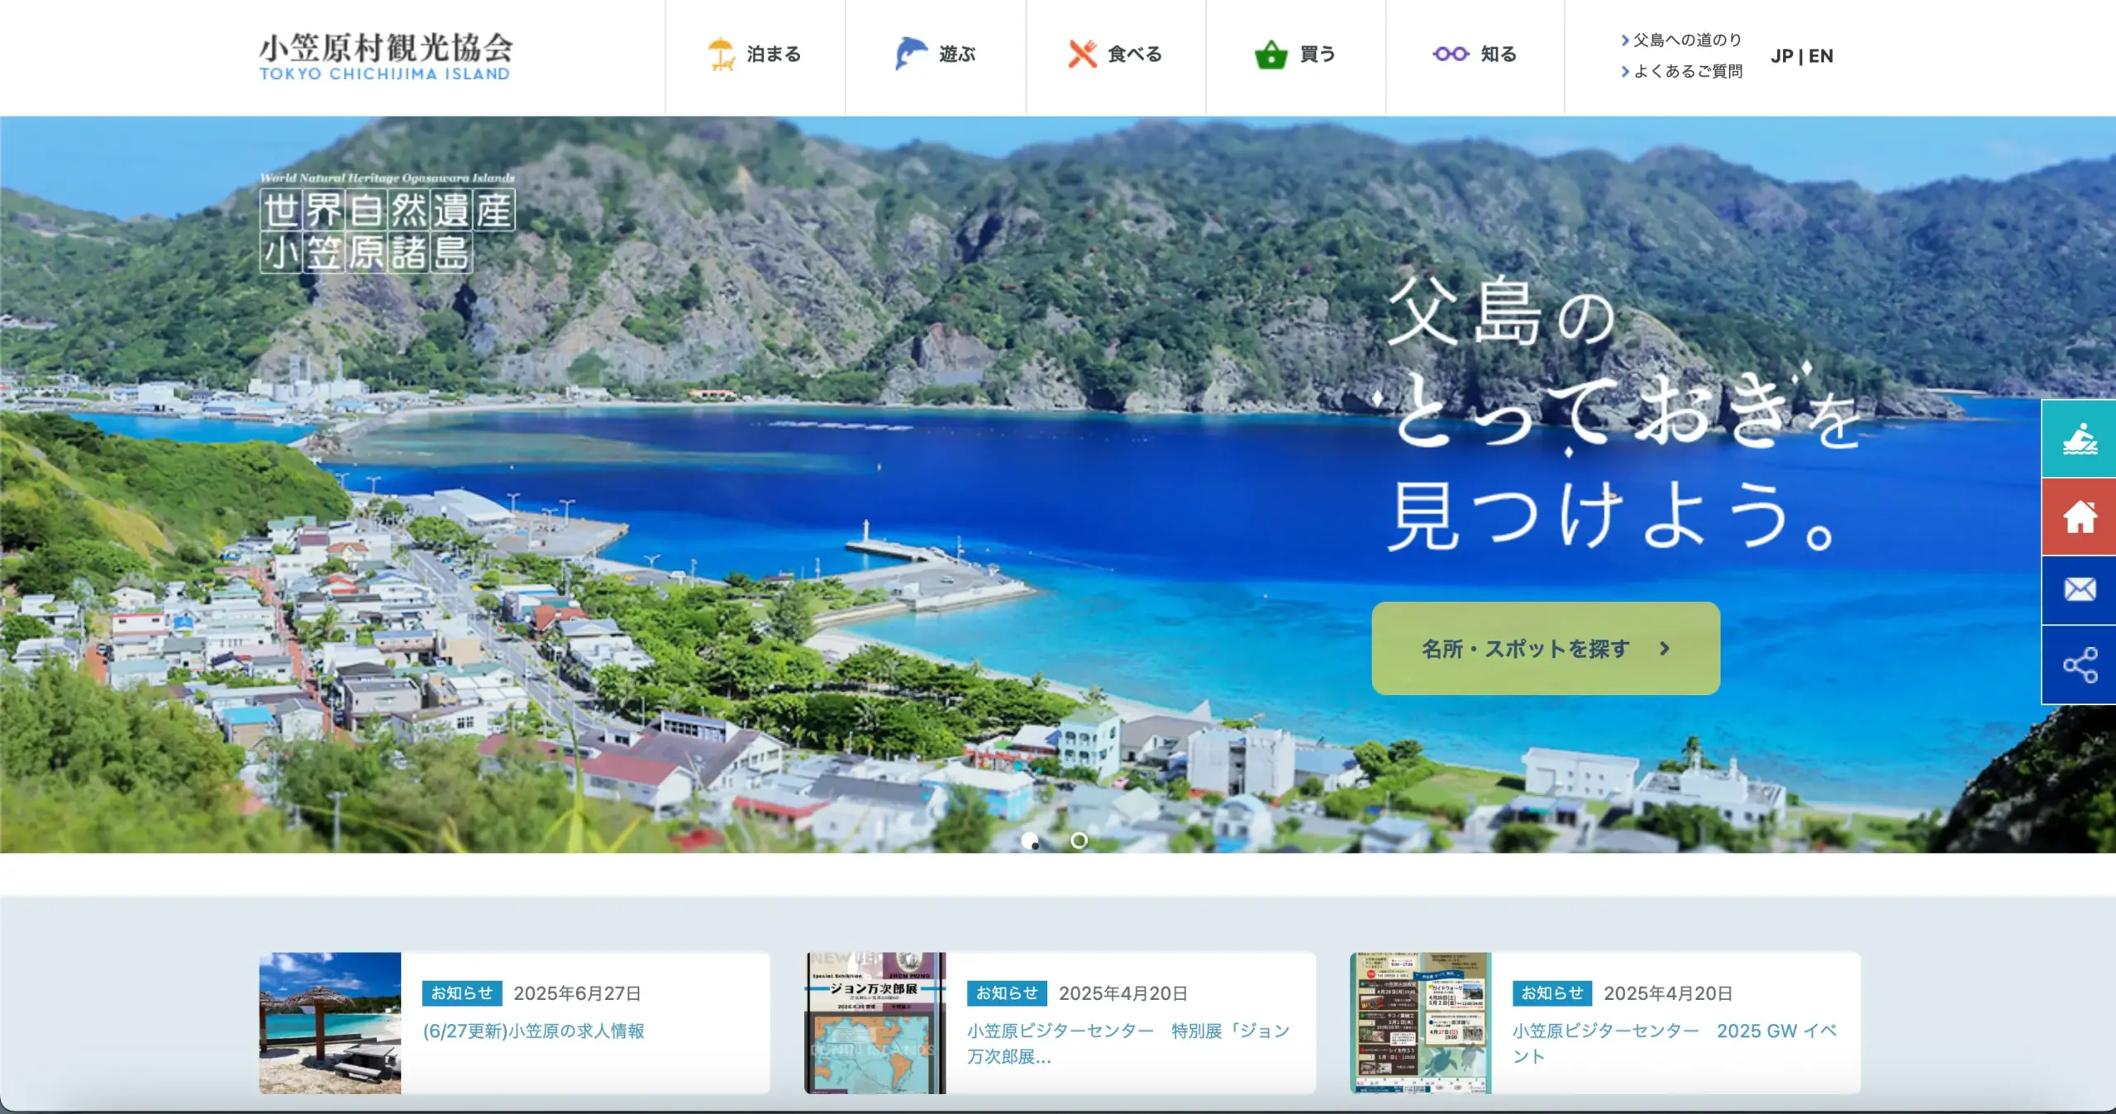Click the teal marine activity icon on the right edge
The width and height of the screenshot is (2116, 1114).
2081,438
